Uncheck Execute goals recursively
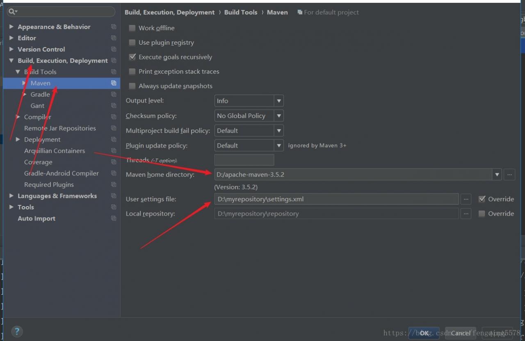 click(x=132, y=57)
